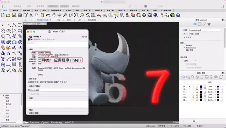Collapse the 名称与扩展名 section
This screenshot has width=226, height=128.
tap(28, 86)
